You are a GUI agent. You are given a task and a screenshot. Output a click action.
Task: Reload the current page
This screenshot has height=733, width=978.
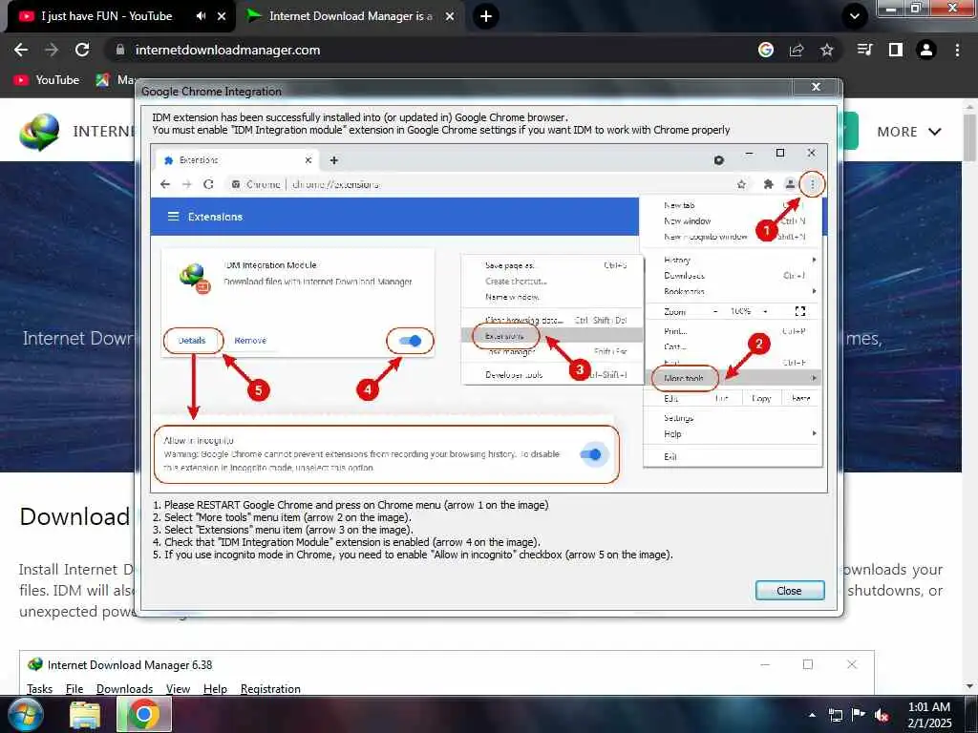[82, 50]
